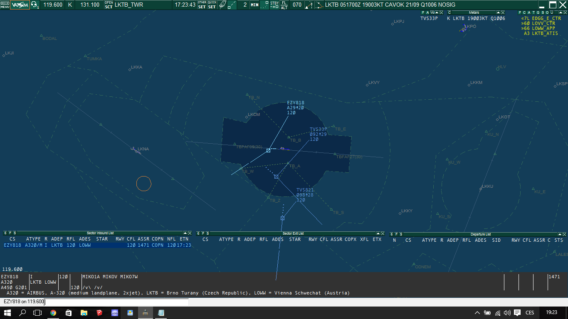Image resolution: width=568 pixels, height=319 pixels.
Task: Select primary frequency 119.600 in toolbar
Action: point(53,5)
